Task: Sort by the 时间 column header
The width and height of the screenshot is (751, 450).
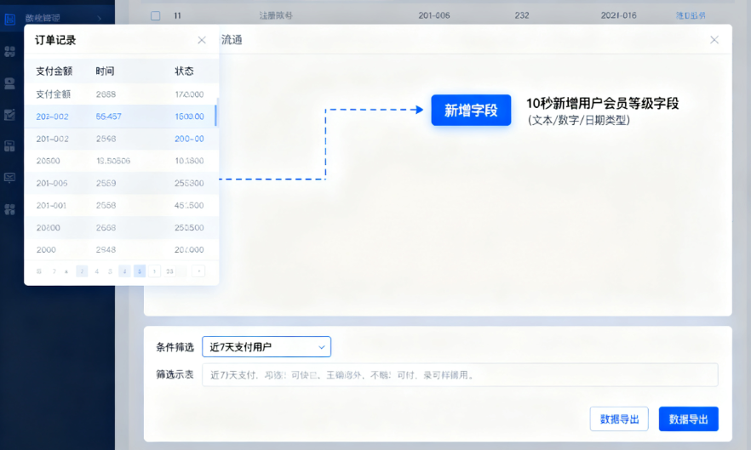Action: [105, 71]
